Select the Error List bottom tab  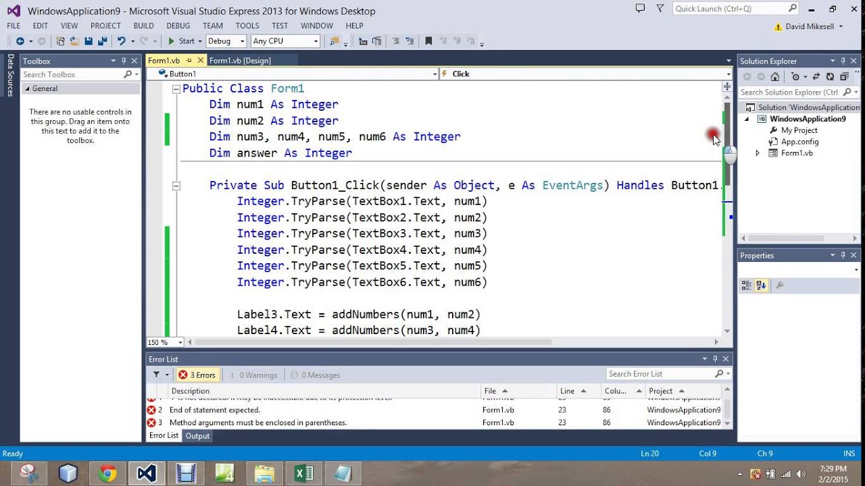(x=164, y=436)
